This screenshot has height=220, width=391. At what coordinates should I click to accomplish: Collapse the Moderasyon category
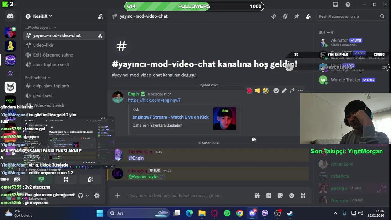pos(41,27)
